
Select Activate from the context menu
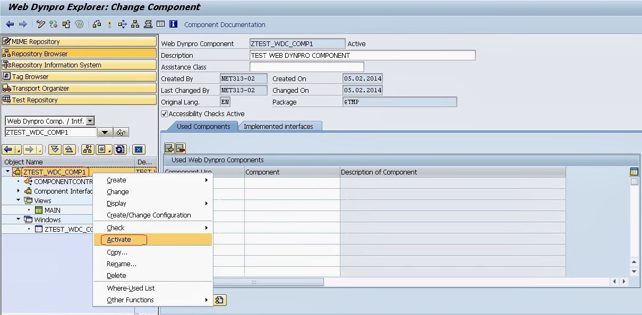(x=119, y=240)
